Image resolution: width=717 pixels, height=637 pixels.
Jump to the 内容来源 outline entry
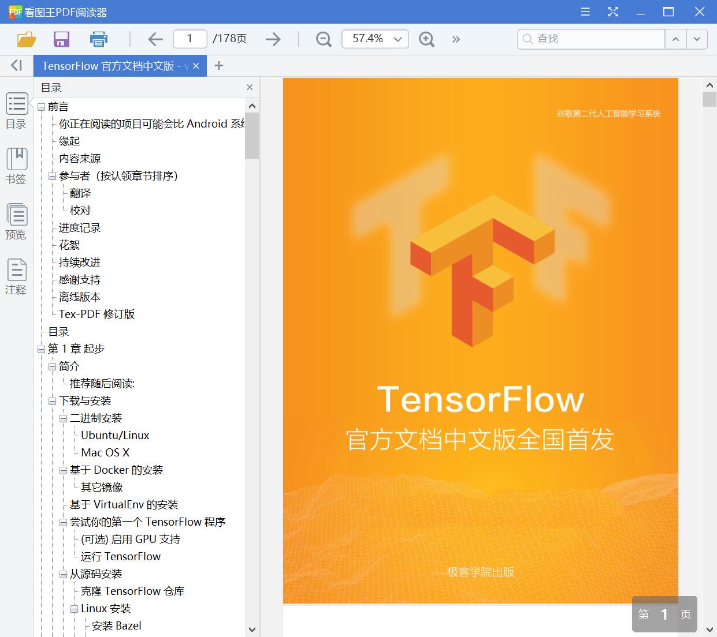pos(80,158)
